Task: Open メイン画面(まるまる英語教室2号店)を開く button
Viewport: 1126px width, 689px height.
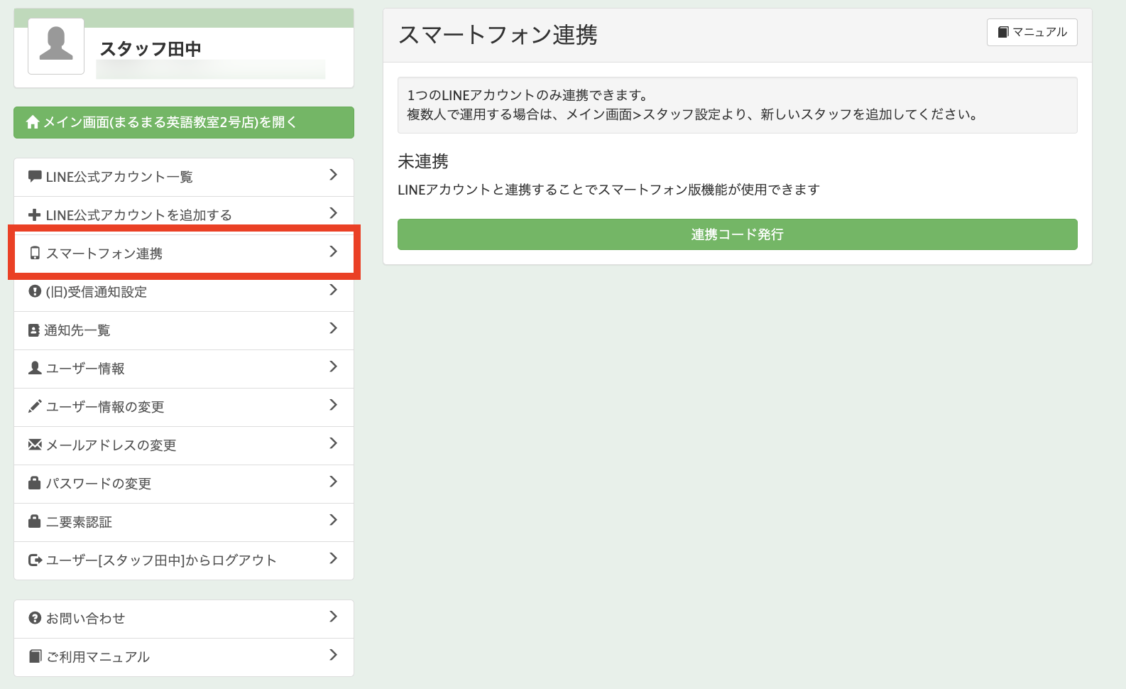Action: click(184, 122)
